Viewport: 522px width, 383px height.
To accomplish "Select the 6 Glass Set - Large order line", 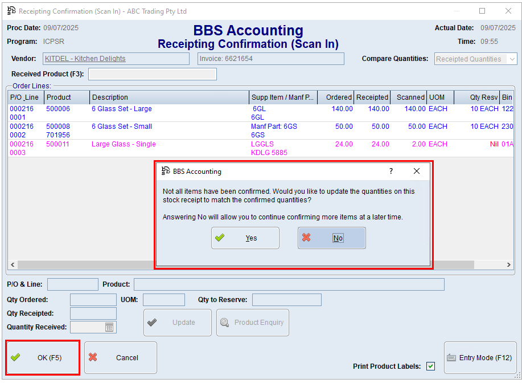I will (x=122, y=109).
